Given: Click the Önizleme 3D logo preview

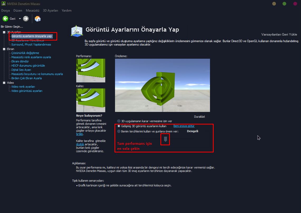Looking at the screenshot, I should coord(163,85).
